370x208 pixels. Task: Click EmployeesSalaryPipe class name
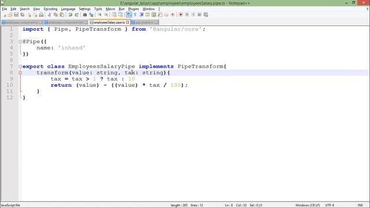(x=102, y=66)
